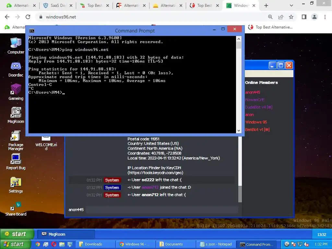The width and height of the screenshot is (332, 249).
Task: Click the MsgRoom chat scrollbar thumb
Action: (x=240, y=194)
